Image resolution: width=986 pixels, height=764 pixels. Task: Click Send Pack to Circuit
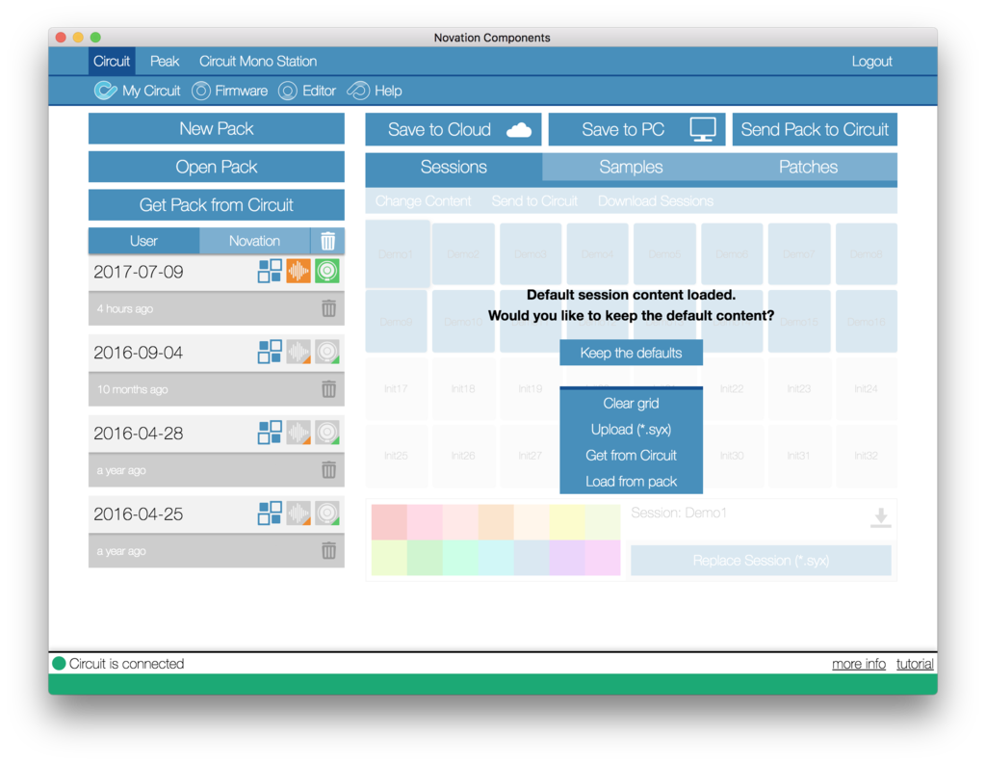(815, 130)
